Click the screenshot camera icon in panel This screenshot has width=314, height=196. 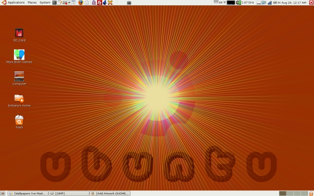coord(129,3)
